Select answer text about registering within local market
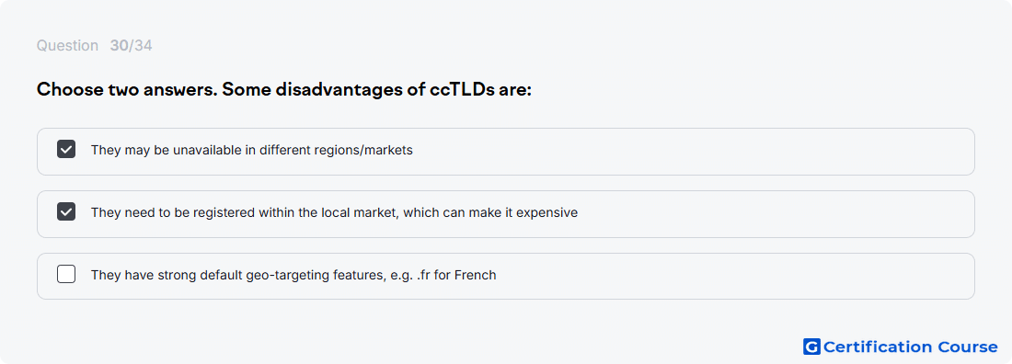The height and width of the screenshot is (364, 1012). 334,212
